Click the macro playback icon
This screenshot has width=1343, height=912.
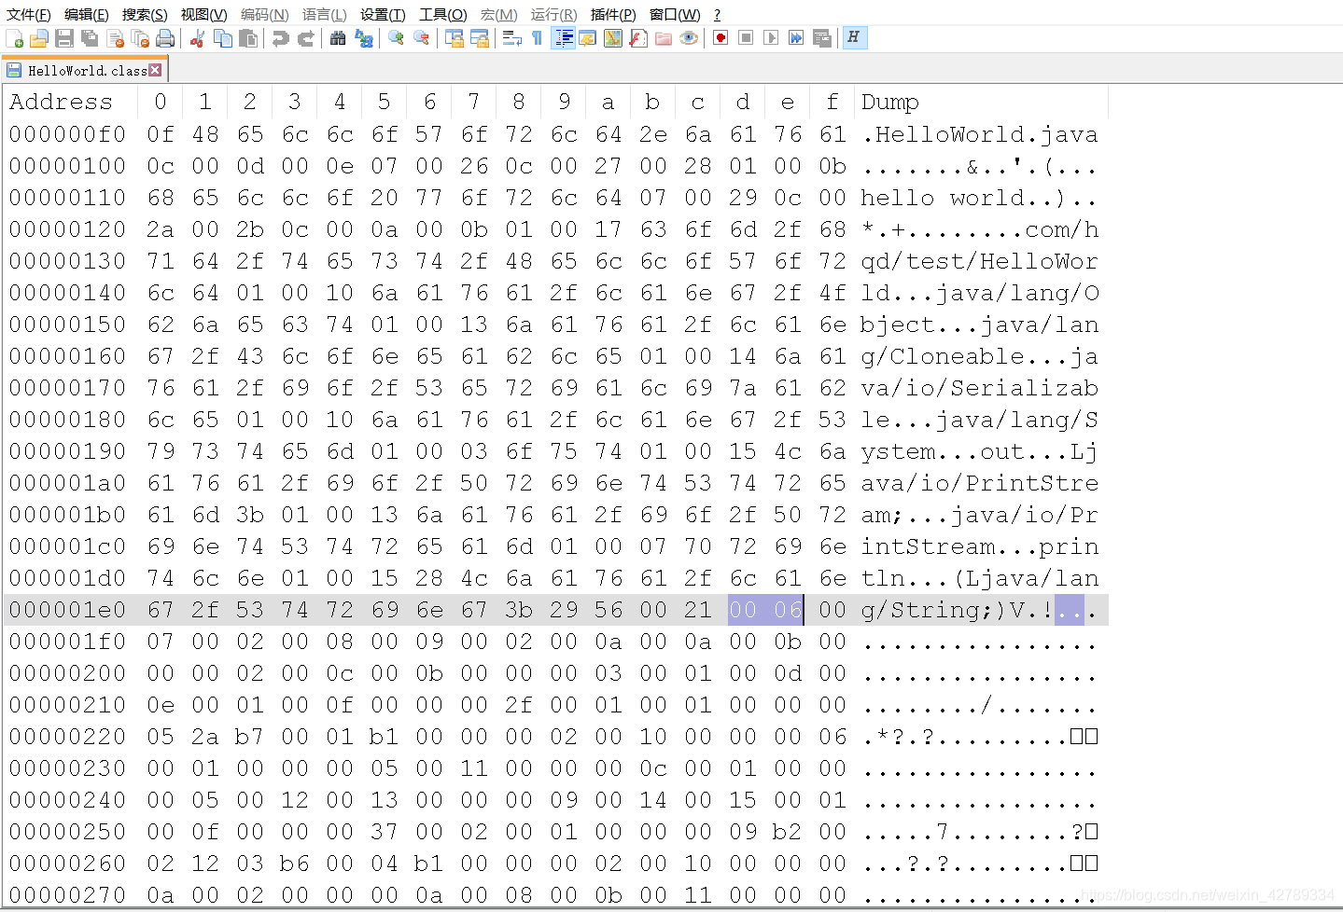(771, 38)
